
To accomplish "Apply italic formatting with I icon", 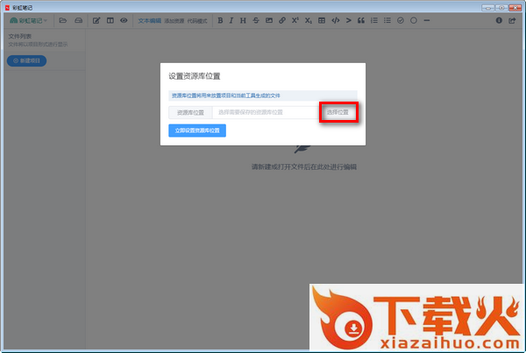I will (231, 20).
